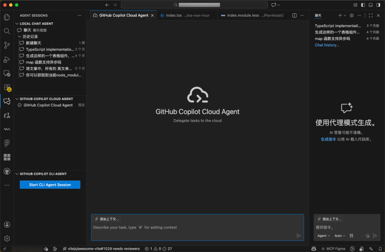Open Accounts icon at bottom of activity bar
This screenshot has height=252, width=385.
(7, 225)
